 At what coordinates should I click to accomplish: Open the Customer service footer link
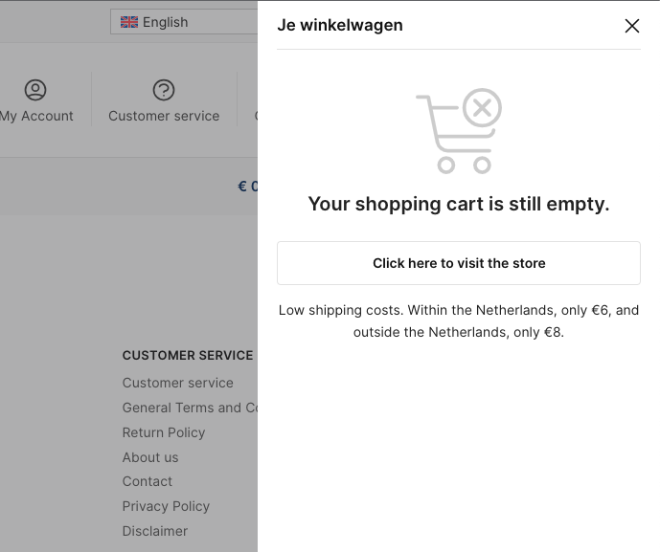point(177,383)
